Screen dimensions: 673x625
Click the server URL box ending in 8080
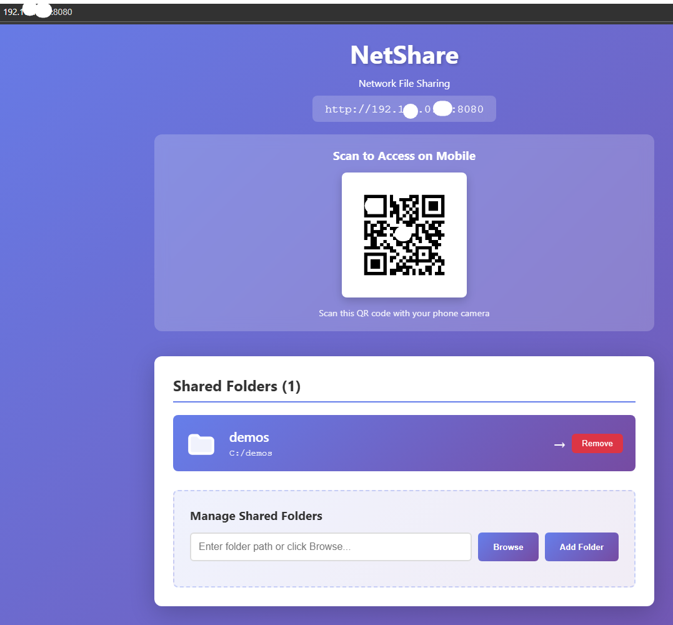pos(404,109)
